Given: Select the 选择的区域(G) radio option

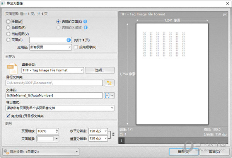Looking at the screenshot, I should pyautogui.click(x=58, y=27).
